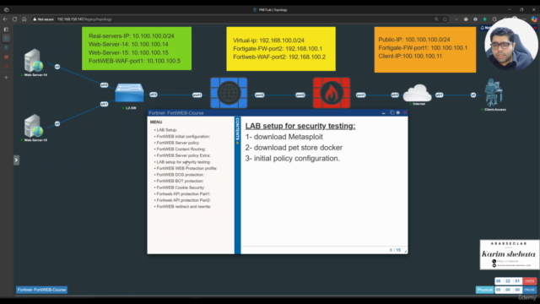Add a new sidebar tab with plus

(x=6, y=78)
